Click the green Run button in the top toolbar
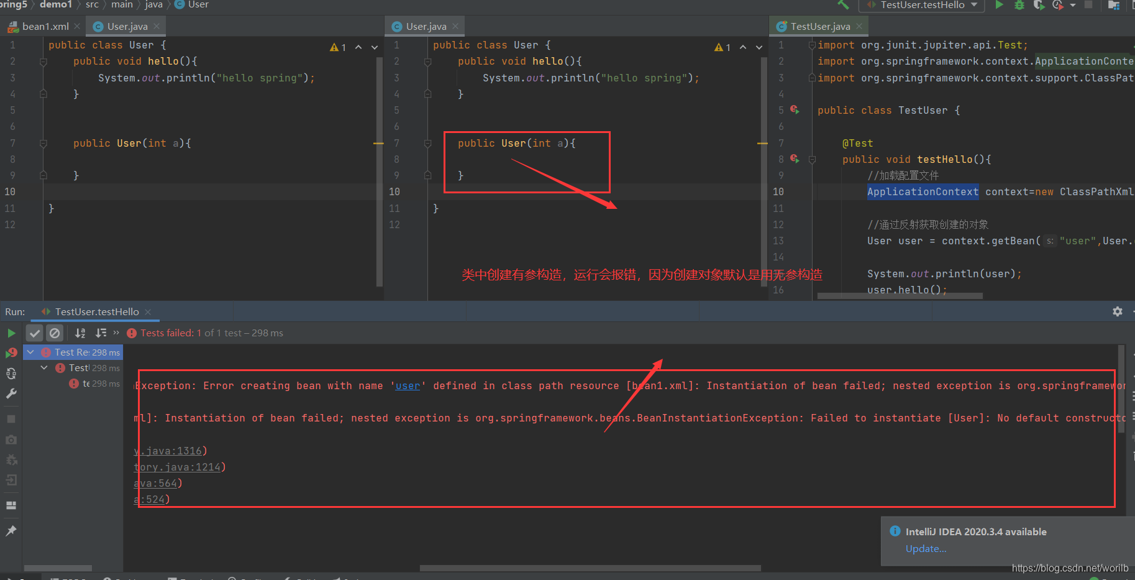Screen dimensions: 1135x580 click(999, 5)
